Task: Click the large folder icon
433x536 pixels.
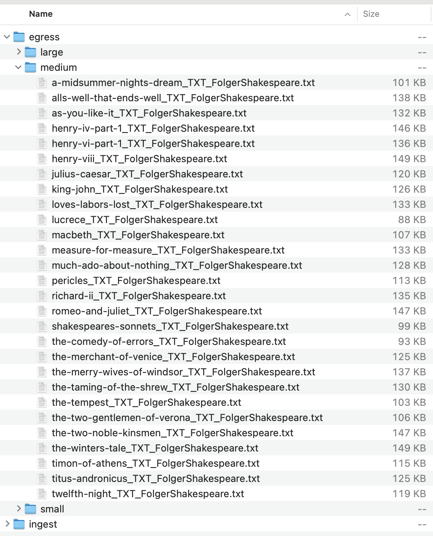Action: (30, 52)
